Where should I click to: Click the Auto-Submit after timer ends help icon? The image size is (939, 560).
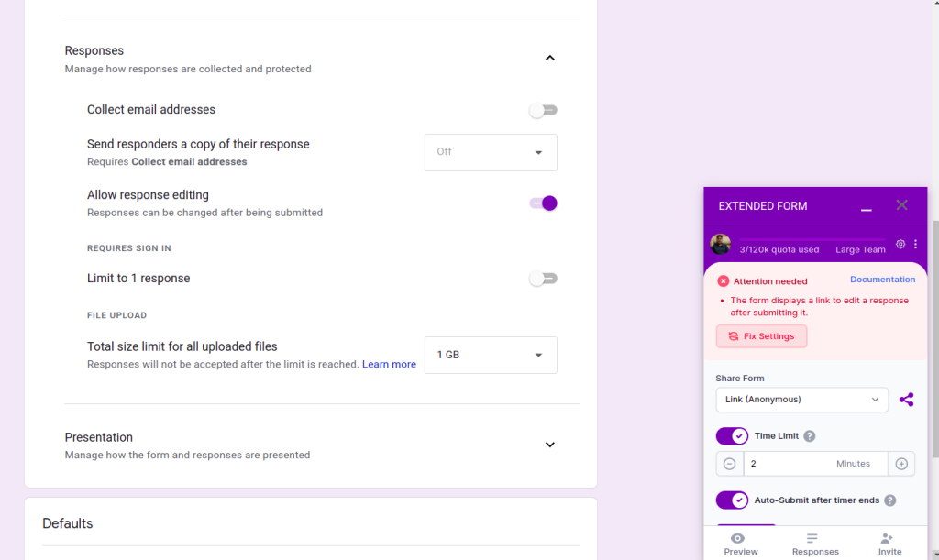[889, 500]
